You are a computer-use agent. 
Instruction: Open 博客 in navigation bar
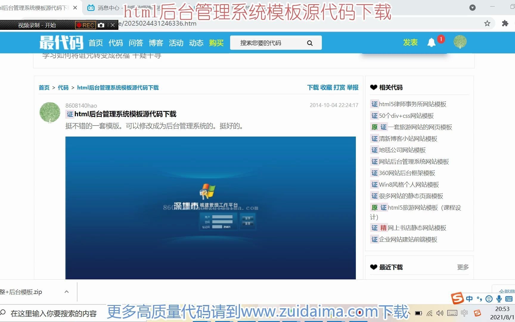156,43
